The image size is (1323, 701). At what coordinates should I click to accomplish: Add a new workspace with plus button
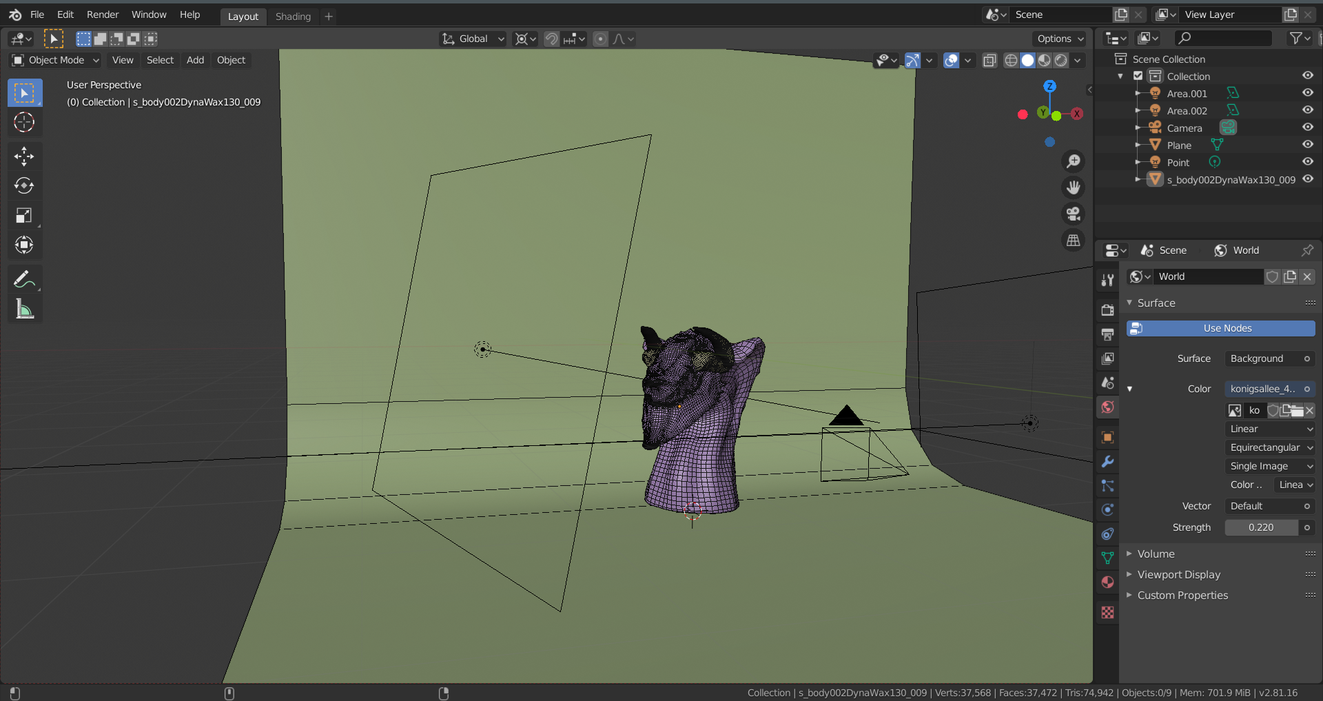coord(329,16)
